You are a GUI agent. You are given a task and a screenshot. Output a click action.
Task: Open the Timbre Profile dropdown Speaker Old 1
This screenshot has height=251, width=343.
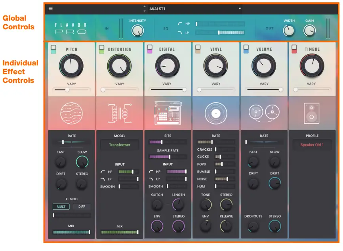pyautogui.click(x=312, y=145)
